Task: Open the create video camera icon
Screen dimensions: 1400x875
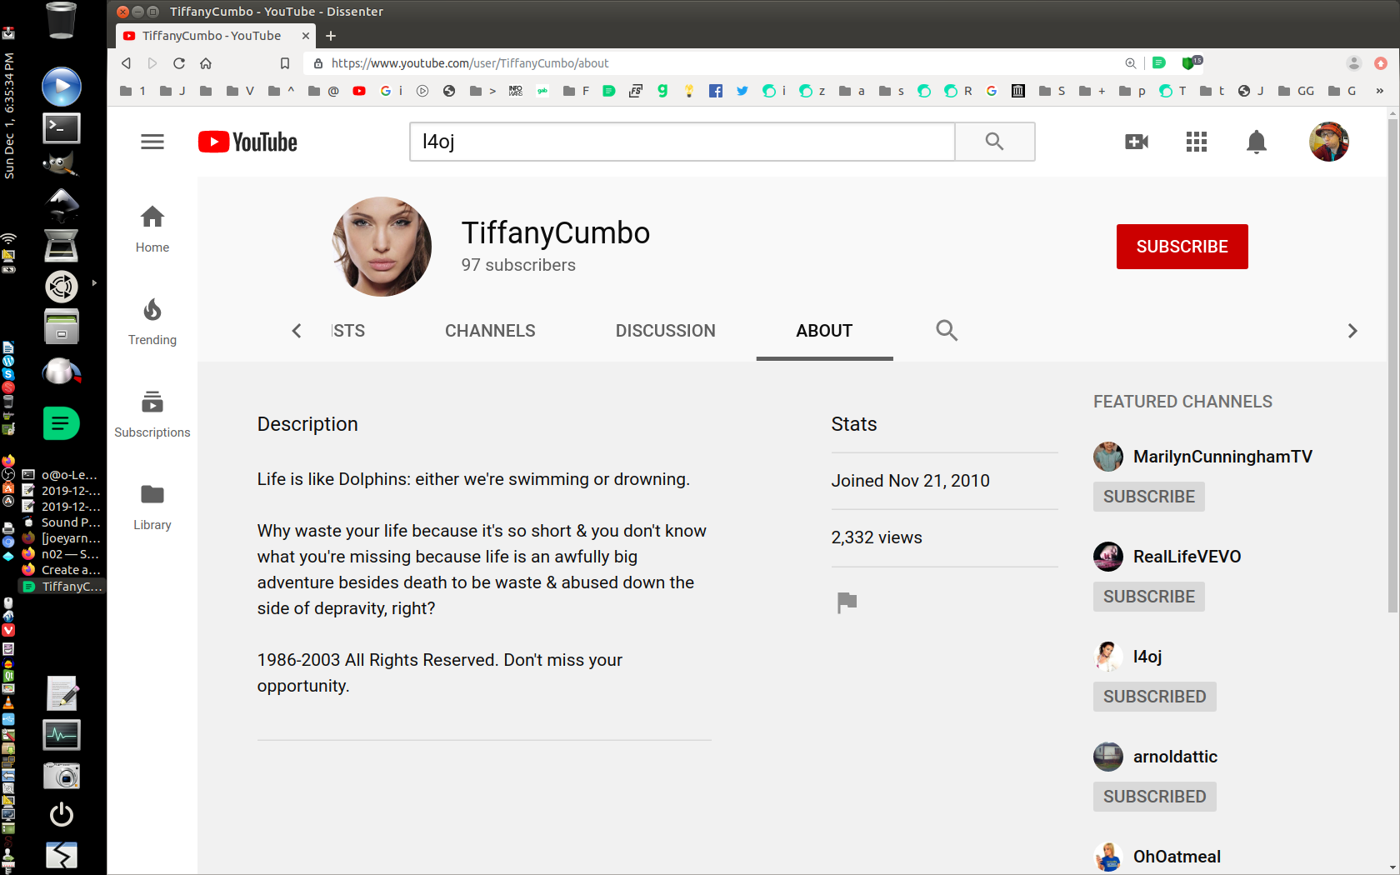Action: (1137, 142)
